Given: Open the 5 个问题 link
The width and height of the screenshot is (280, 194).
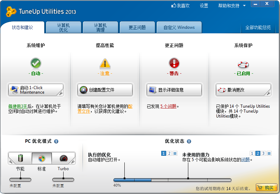Looking at the screenshot, I should point(168,106).
